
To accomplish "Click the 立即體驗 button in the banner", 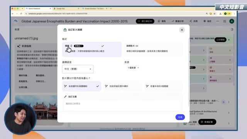I will click(220, 40).
